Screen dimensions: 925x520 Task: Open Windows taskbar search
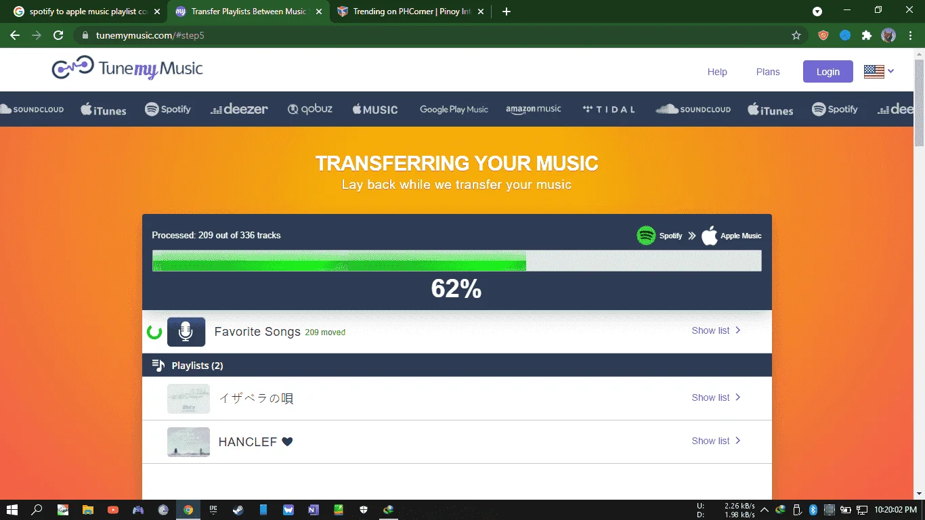[x=37, y=510]
